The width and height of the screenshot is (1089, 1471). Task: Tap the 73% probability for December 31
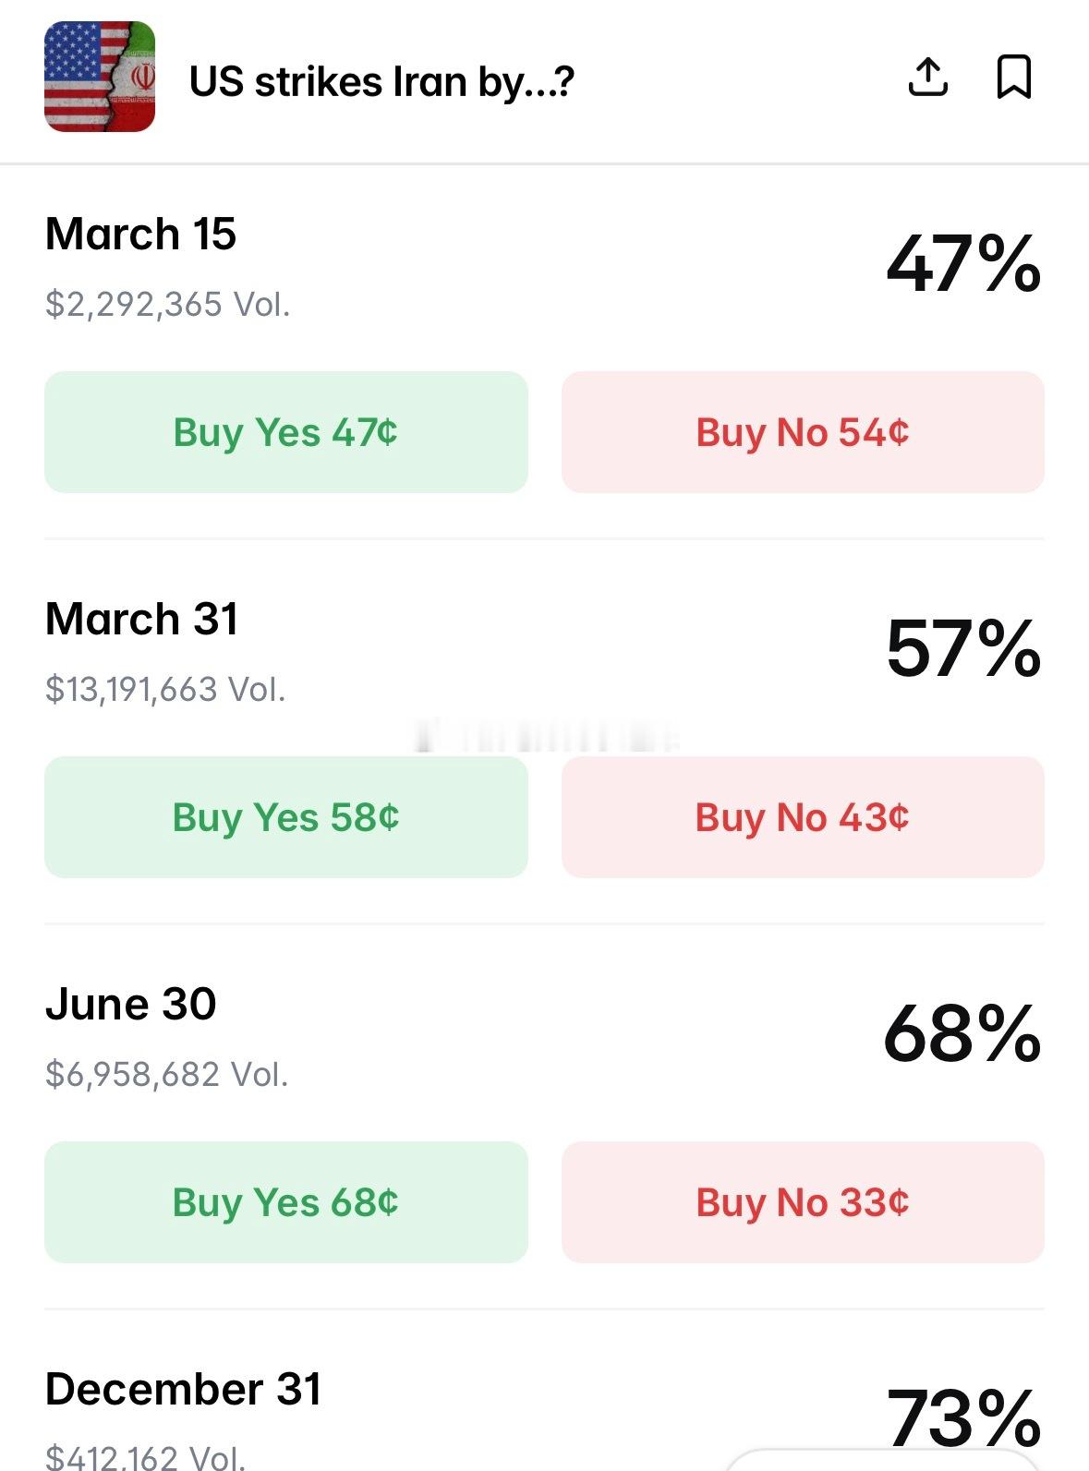pos(963,1417)
